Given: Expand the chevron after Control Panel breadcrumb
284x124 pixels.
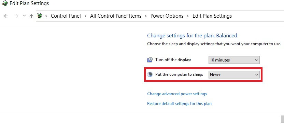Looking at the screenshot, I should click(x=85, y=16).
